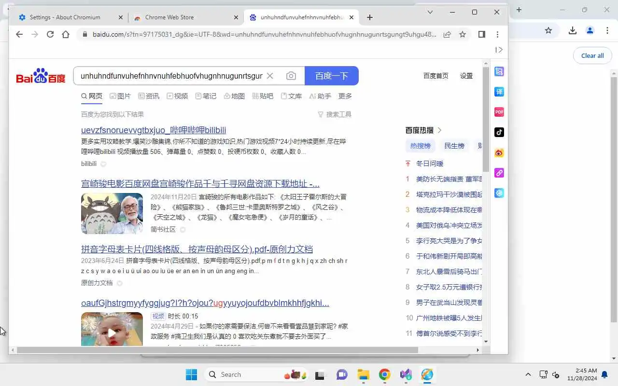Open bilibili search result link
The width and height of the screenshot is (618, 386).
154,130
